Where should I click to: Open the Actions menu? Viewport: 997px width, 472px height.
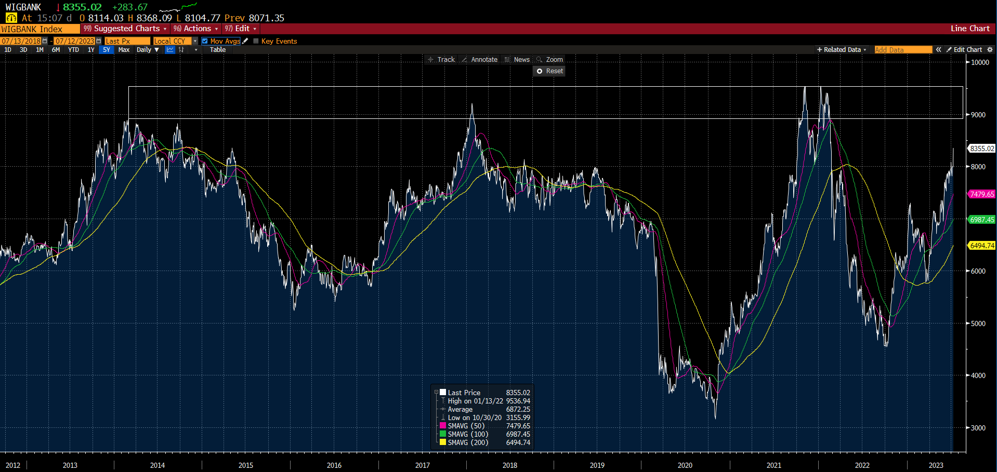click(x=196, y=29)
